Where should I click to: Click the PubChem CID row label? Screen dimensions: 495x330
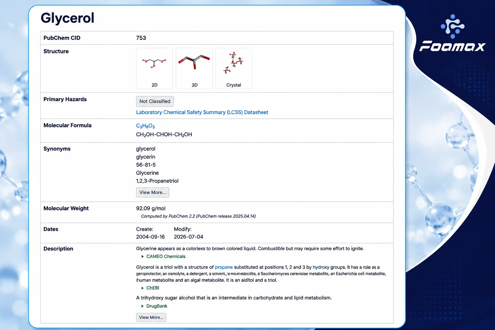[62, 38]
